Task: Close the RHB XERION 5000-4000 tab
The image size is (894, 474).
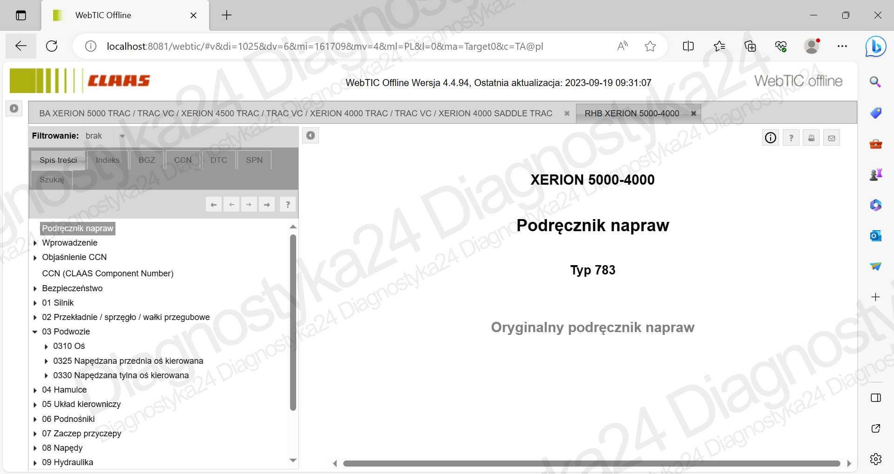Action: [693, 113]
